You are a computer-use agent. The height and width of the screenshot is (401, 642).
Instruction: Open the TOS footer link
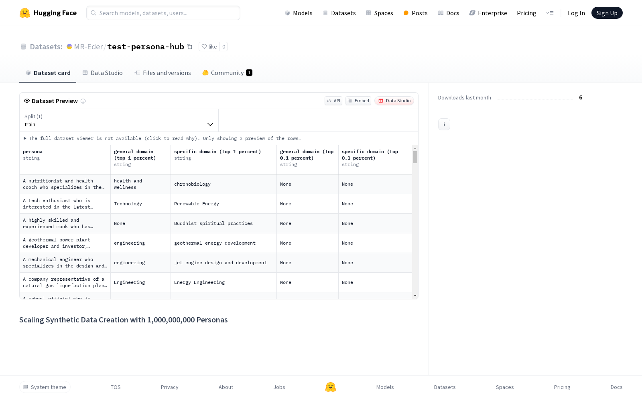pos(116,387)
